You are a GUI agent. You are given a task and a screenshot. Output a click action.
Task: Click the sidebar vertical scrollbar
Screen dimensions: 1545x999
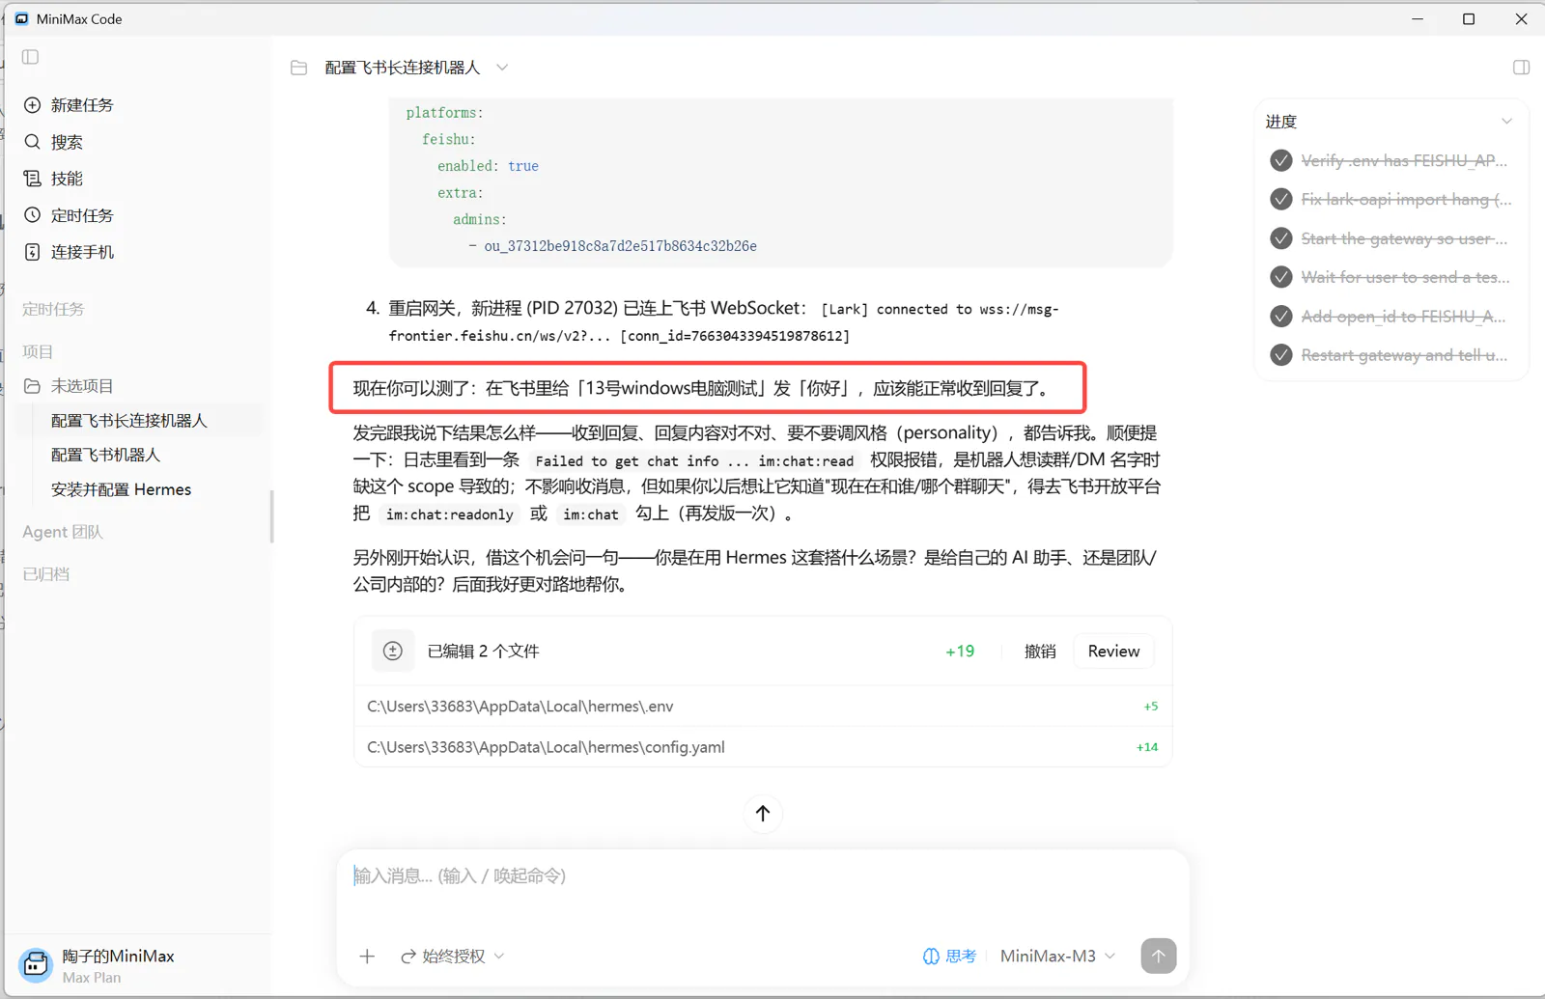click(271, 516)
